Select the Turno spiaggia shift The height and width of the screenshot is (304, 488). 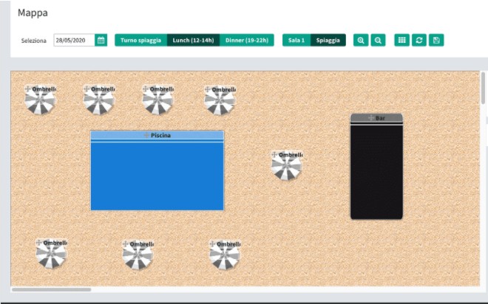(140, 41)
